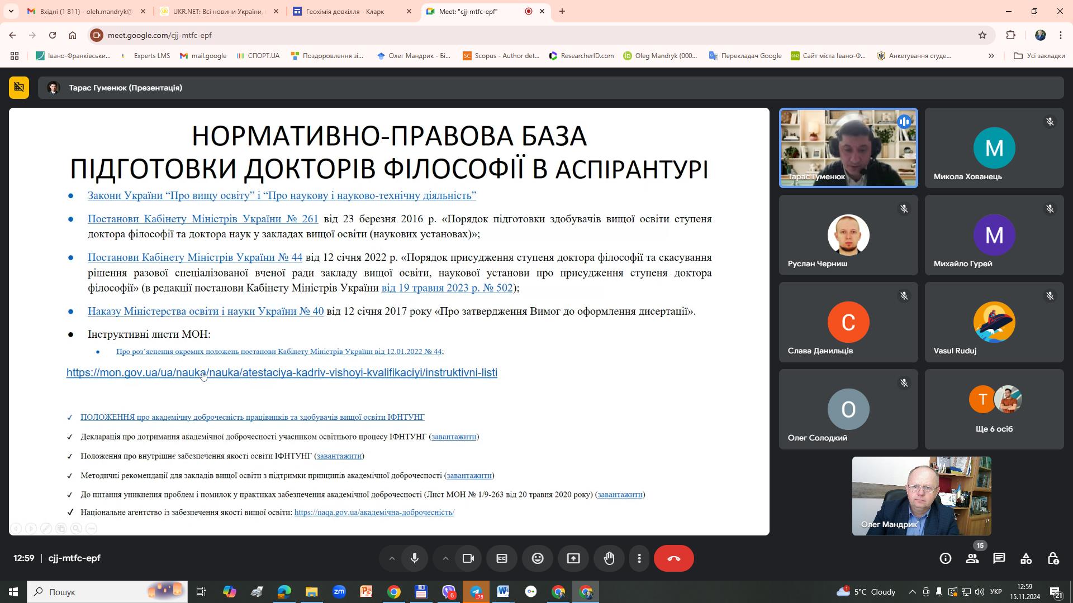This screenshot has height=603, width=1073.
Task: Open the in-call chat panel
Action: (1000, 558)
